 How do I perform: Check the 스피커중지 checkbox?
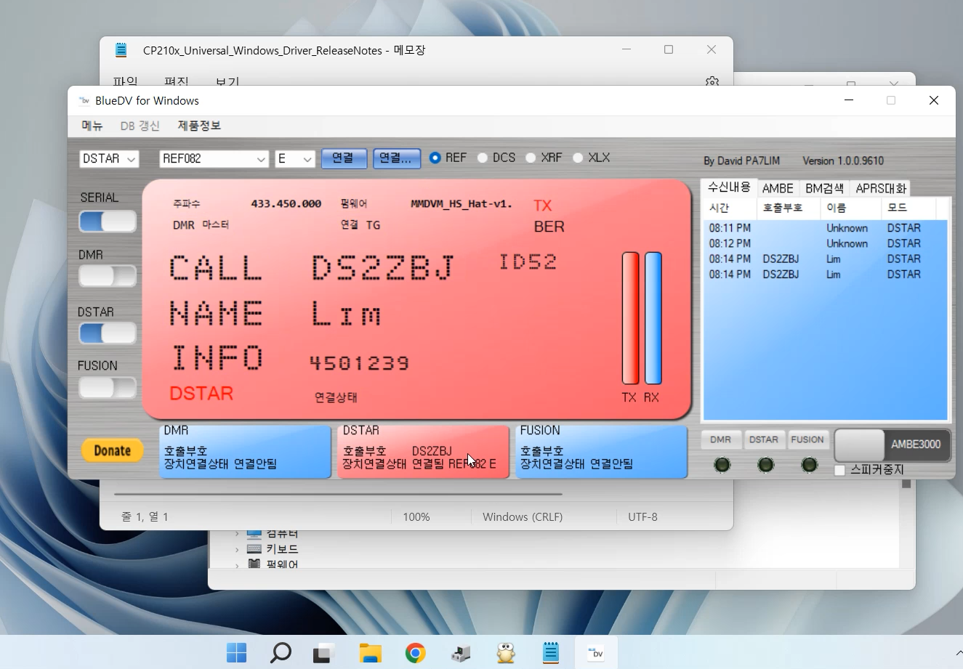839,470
